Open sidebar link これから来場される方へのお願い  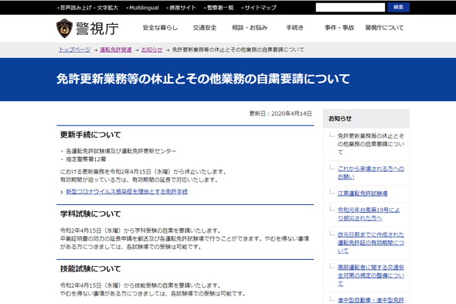(371, 172)
